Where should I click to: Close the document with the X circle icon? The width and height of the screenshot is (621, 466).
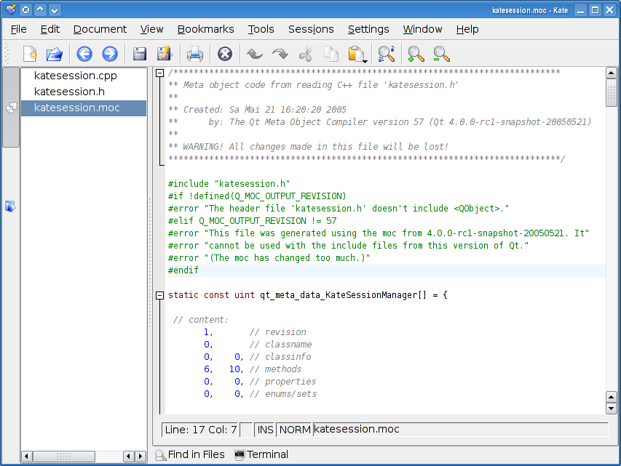[x=224, y=54]
